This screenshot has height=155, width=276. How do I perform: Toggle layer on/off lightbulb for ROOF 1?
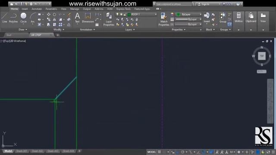pyautogui.click(x=117, y=14)
